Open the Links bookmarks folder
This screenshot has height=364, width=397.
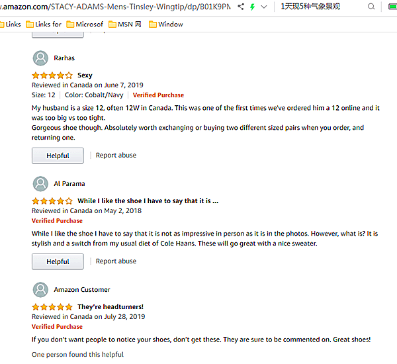(x=9, y=24)
